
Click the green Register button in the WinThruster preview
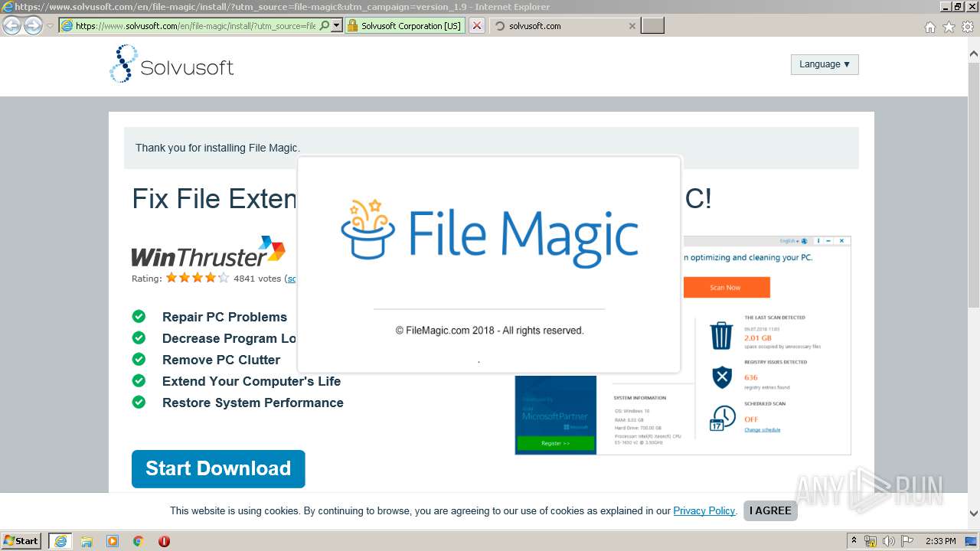click(x=556, y=443)
